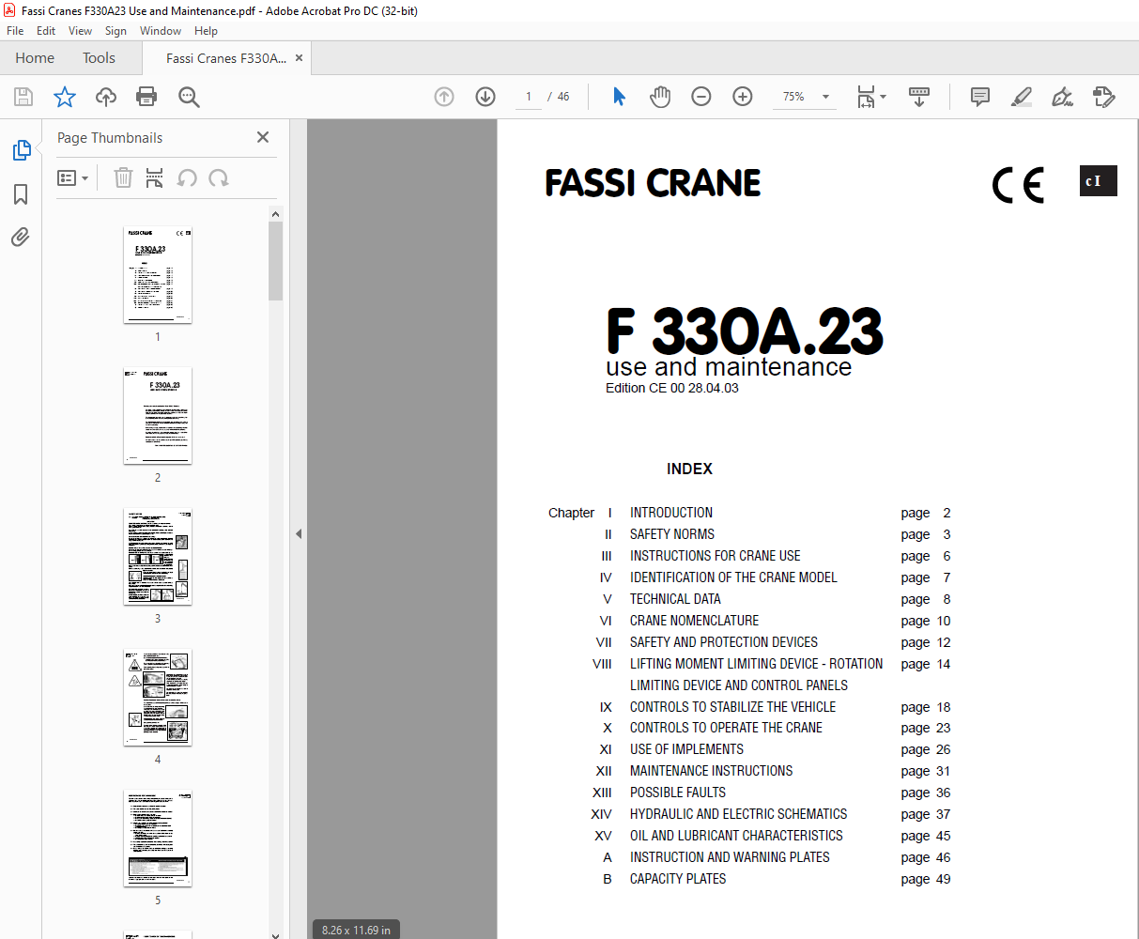This screenshot has height=939, width=1139.
Task: Open the Help menu
Action: click(x=206, y=30)
